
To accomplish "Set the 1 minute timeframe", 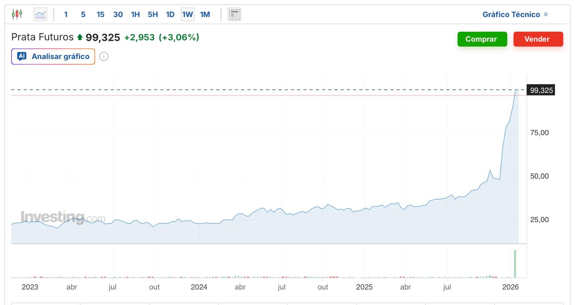I will coord(66,14).
